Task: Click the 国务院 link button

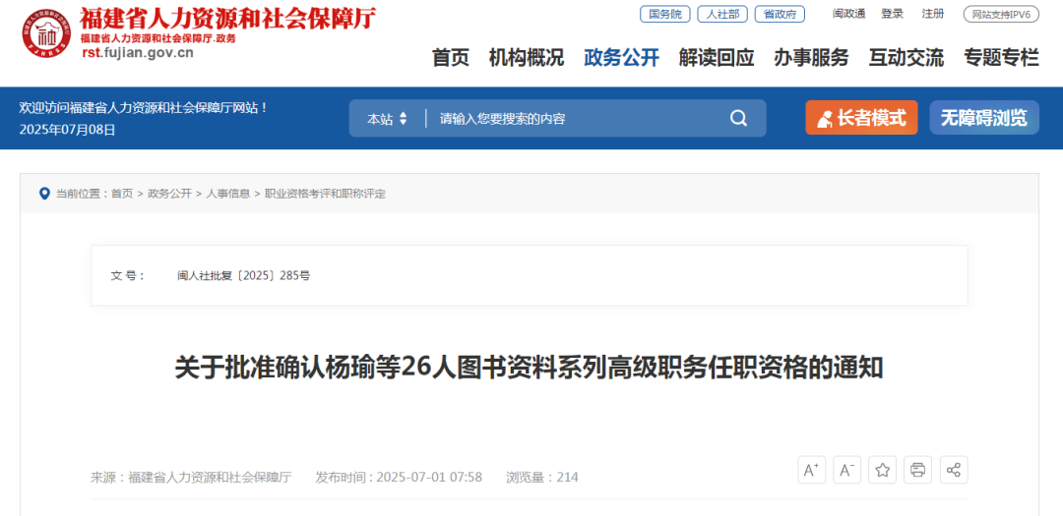Action: pos(665,14)
